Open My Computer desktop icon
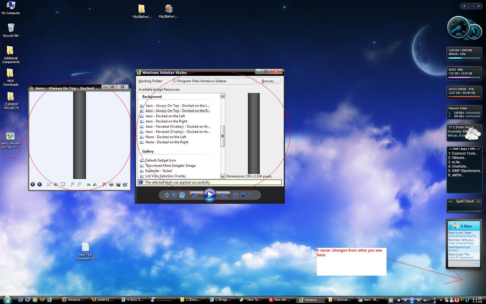This screenshot has width=486, height=304. 11,8
